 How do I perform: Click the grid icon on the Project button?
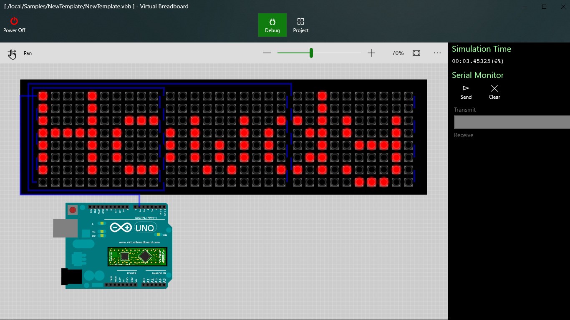[x=300, y=20]
